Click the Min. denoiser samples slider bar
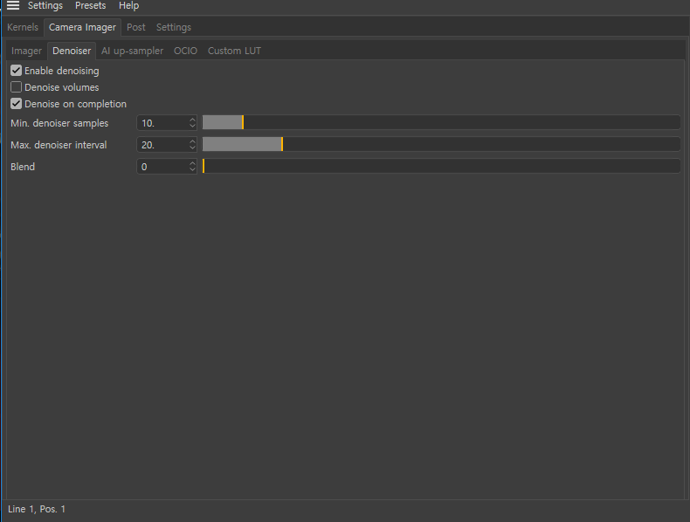Viewport: 690px width, 522px height. click(441, 123)
